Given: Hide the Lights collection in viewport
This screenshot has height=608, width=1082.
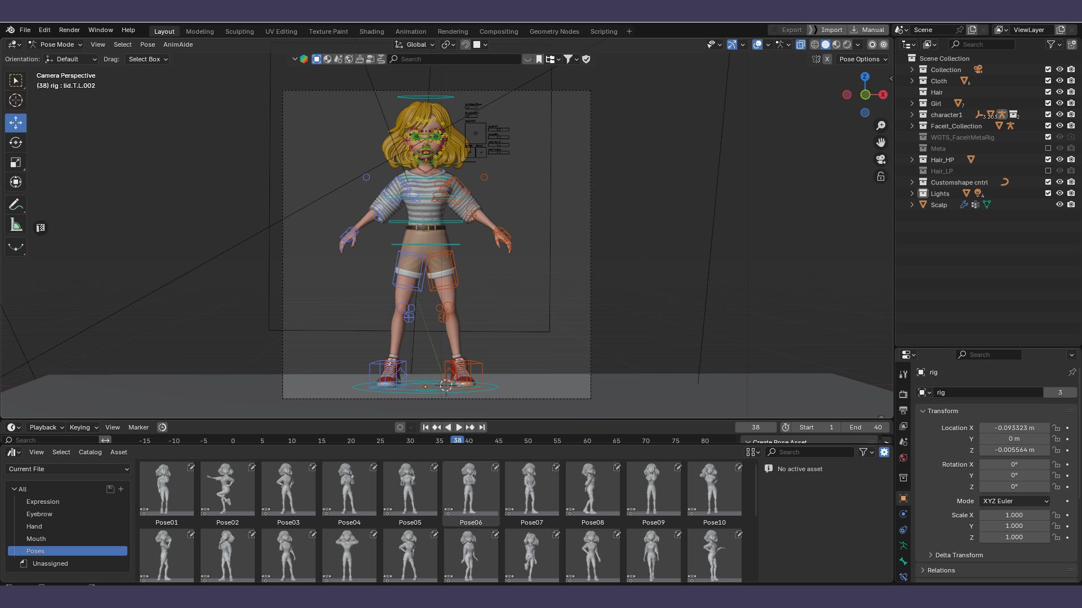Looking at the screenshot, I should pos(1059,193).
